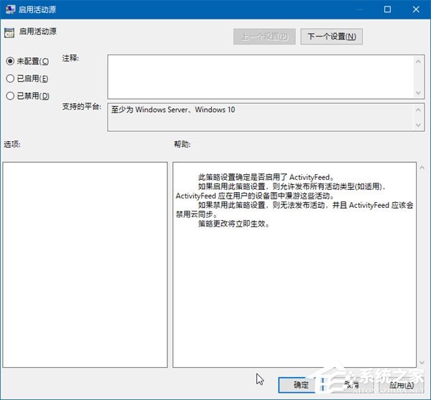Close the 启用活动源 dialog
Screen dimensions: 431x400
pyautogui.click(x=416, y=9)
